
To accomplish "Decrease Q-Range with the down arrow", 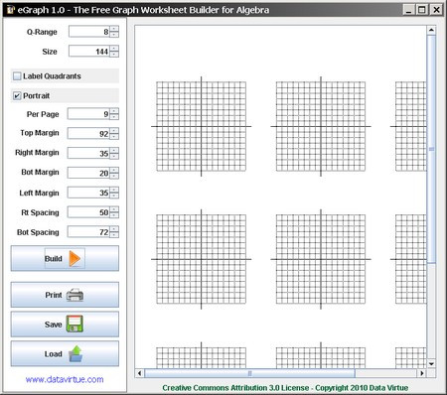I will point(114,35).
